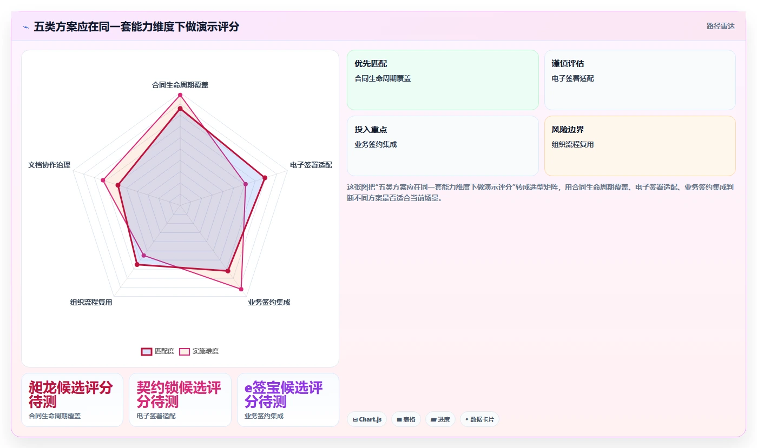Click 组织流程复用 text in 风险边界 card
The height and width of the screenshot is (448, 757).
click(x=572, y=144)
